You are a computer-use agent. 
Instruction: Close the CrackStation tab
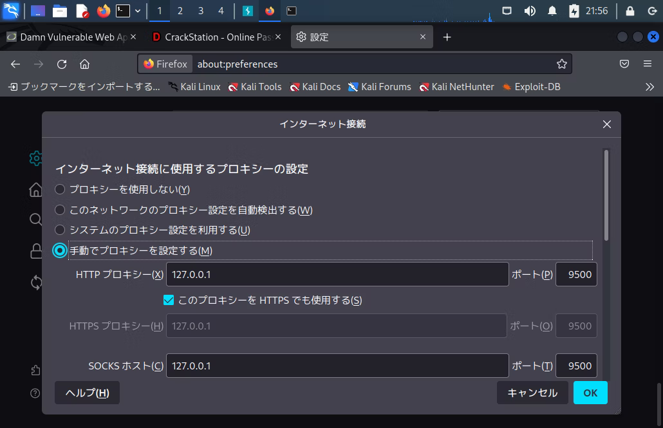pos(278,37)
